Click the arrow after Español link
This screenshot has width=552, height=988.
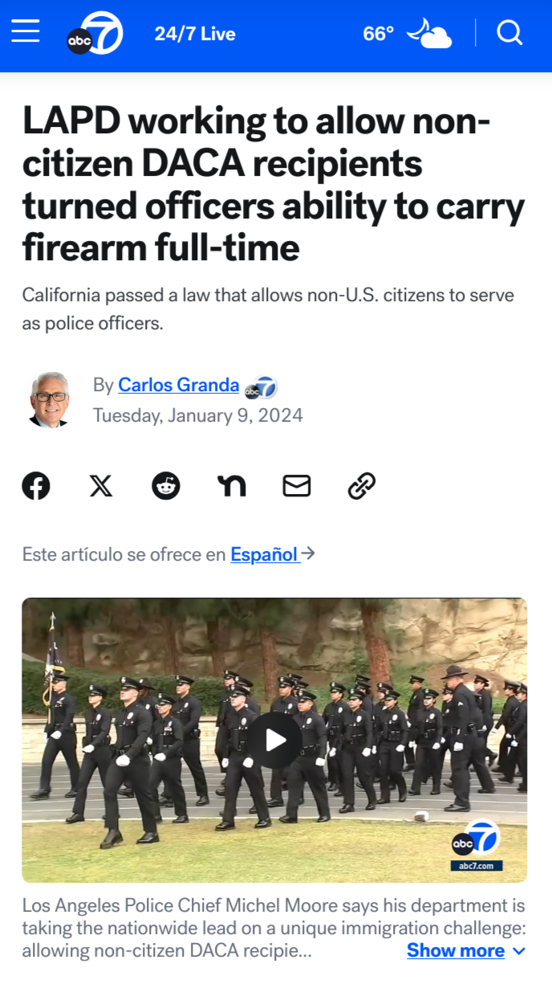coord(308,553)
